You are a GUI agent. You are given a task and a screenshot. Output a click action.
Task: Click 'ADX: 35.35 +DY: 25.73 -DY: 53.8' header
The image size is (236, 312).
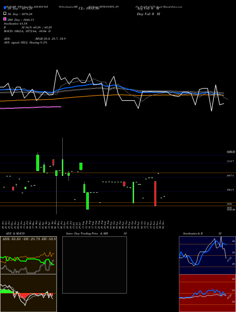coord(29,239)
